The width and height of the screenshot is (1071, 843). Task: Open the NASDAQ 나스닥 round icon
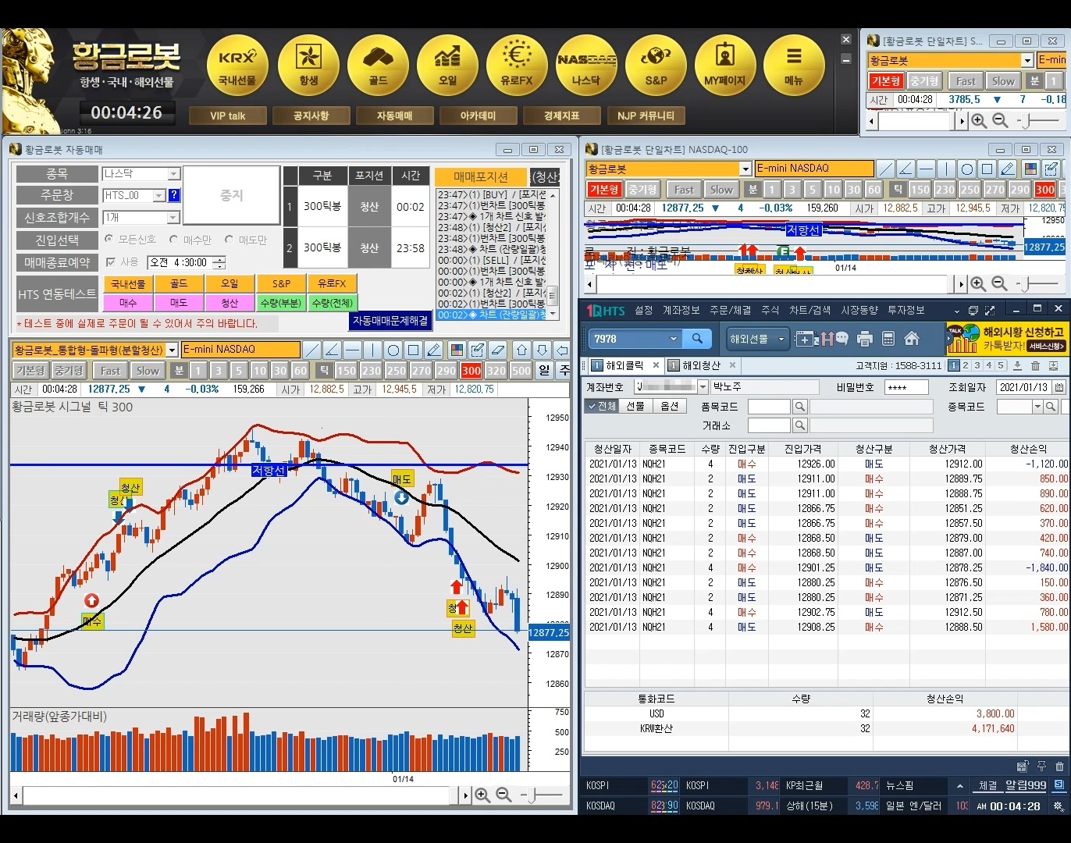click(586, 66)
